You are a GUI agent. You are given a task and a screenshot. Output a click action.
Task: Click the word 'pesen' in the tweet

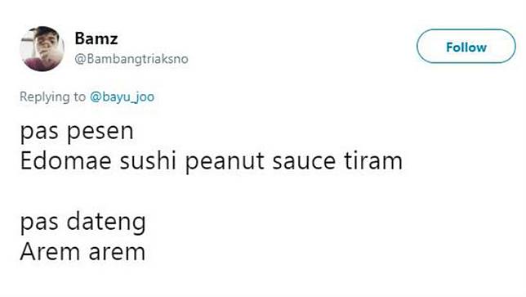tap(100, 132)
